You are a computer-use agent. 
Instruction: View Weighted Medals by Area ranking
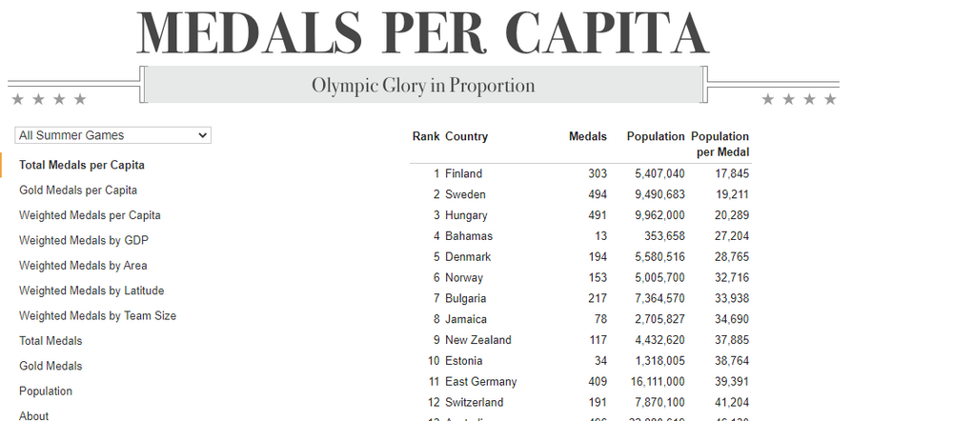[x=83, y=266]
